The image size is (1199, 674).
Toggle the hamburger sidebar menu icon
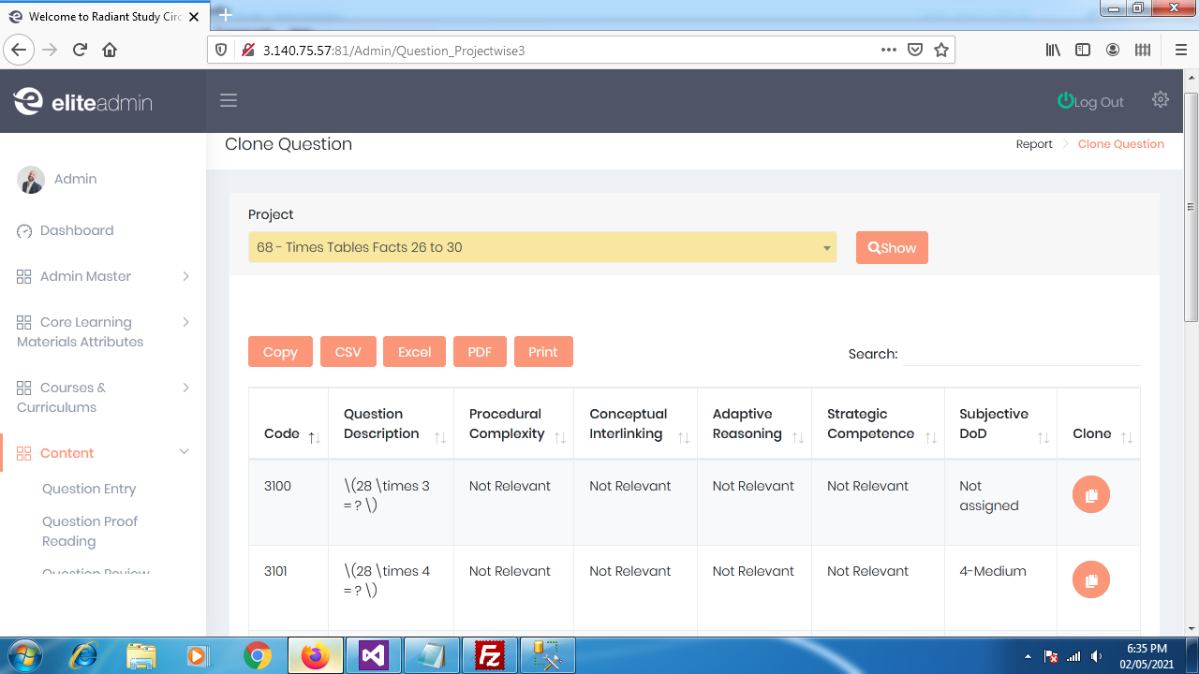click(229, 101)
